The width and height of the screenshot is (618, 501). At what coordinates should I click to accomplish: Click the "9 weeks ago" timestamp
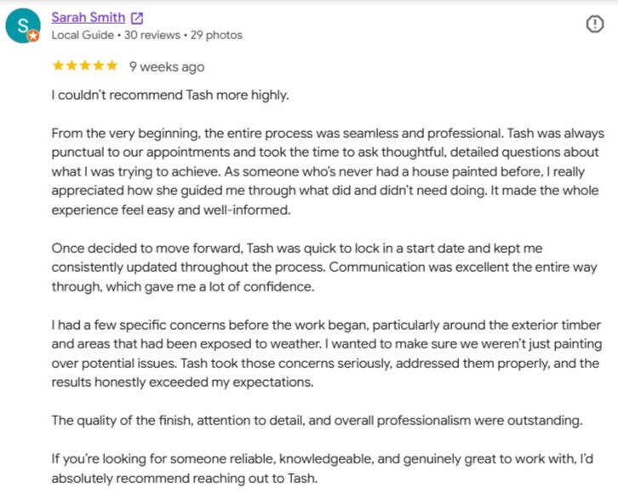pyautogui.click(x=167, y=66)
